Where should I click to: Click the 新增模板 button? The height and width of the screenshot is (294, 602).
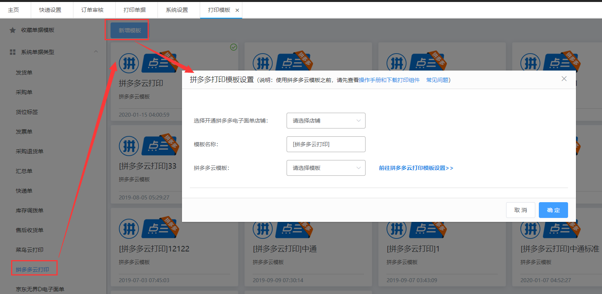coord(130,30)
